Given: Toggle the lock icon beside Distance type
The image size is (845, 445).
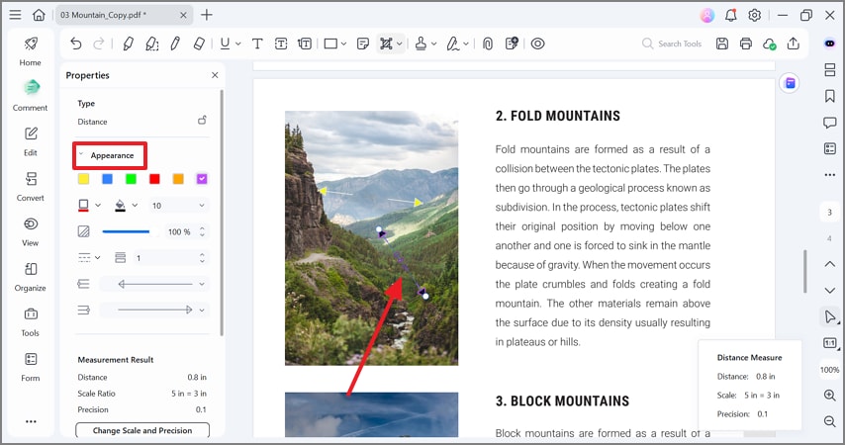Looking at the screenshot, I should coord(202,120).
